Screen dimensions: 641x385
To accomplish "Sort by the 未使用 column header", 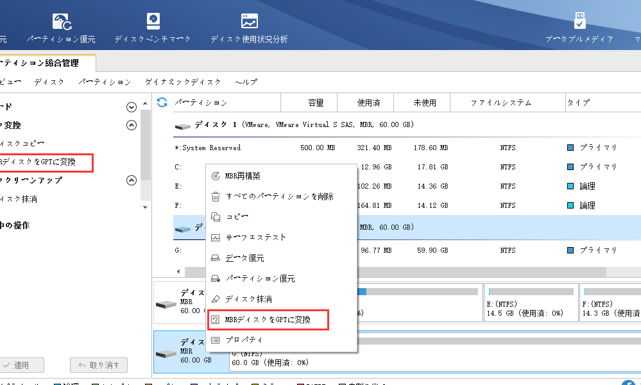I will (422, 103).
